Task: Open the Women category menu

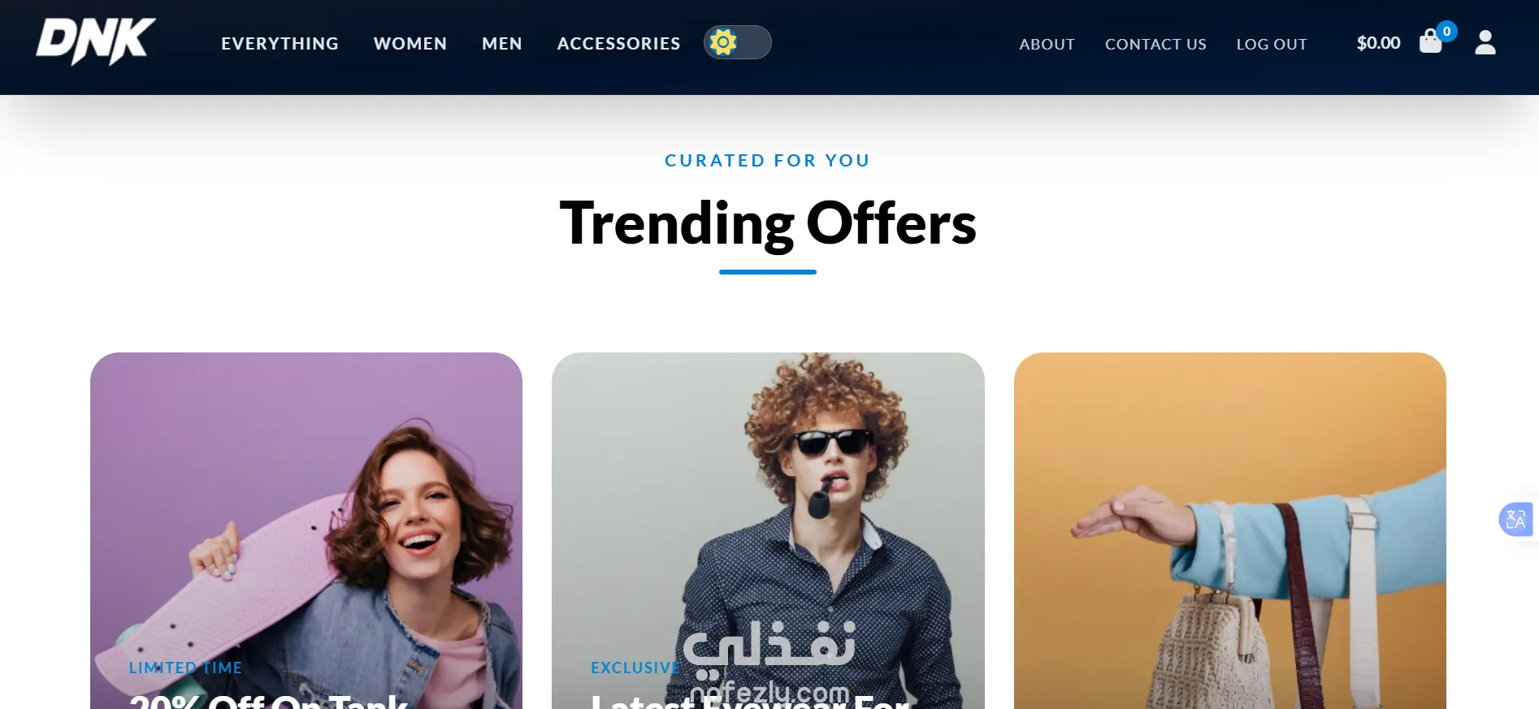Action: pyautogui.click(x=410, y=44)
